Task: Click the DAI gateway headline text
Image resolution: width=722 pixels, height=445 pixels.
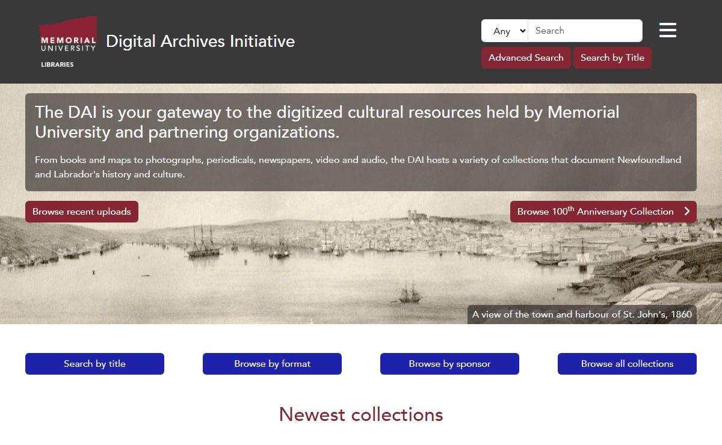Action: point(327,122)
